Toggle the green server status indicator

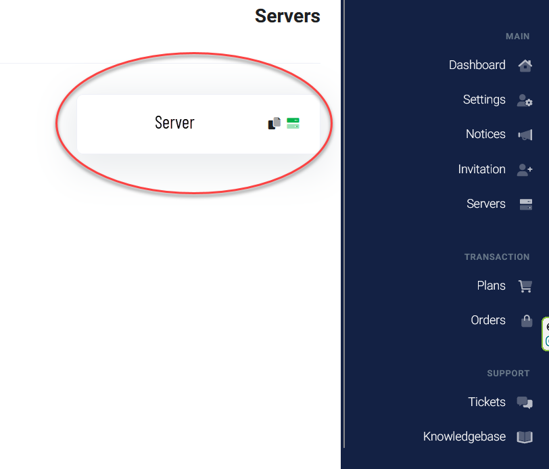(x=293, y=123)
